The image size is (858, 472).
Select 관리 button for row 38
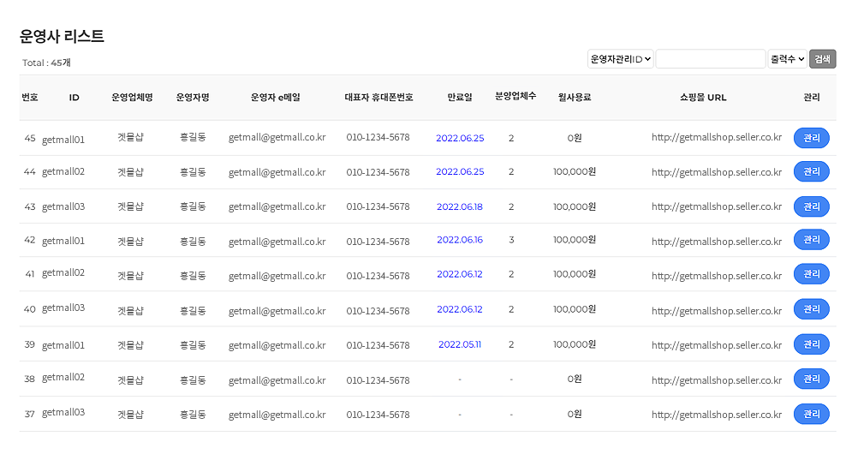[x=811, y=379]
